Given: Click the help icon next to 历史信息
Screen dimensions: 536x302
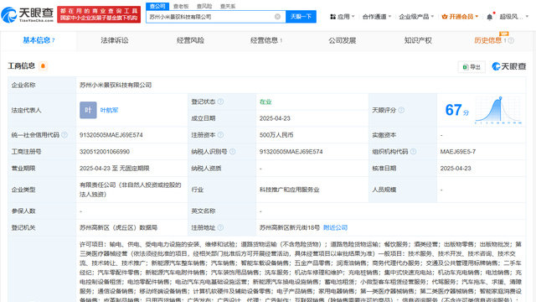Looking at the screenshot, I should click(x=511, y=40).
